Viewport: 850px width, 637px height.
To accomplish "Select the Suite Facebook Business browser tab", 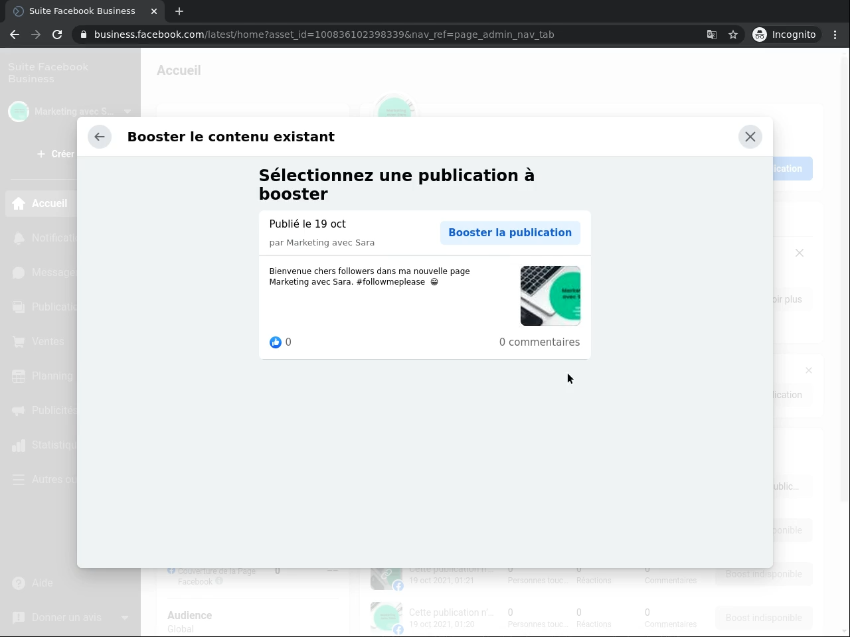I will coord(85,11).
